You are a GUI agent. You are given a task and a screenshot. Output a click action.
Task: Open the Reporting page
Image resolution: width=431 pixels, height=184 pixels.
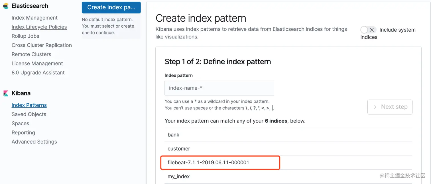[x=23, y=132]
